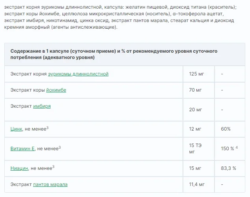Click the имбиря hyperlink
This screenshot has height=197, width=250.
(42, 106)
